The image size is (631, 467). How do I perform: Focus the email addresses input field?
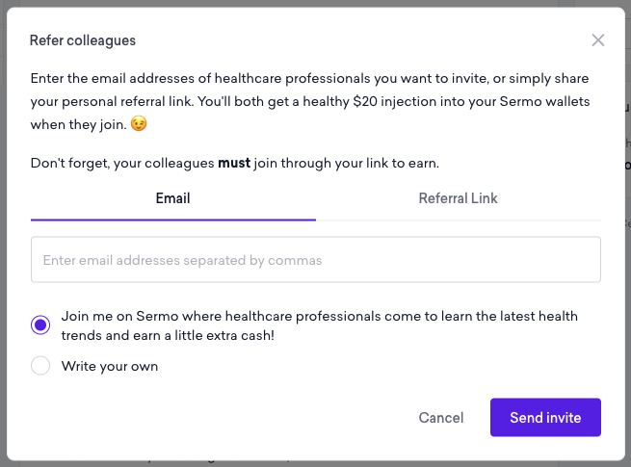[x=316, y=259]
